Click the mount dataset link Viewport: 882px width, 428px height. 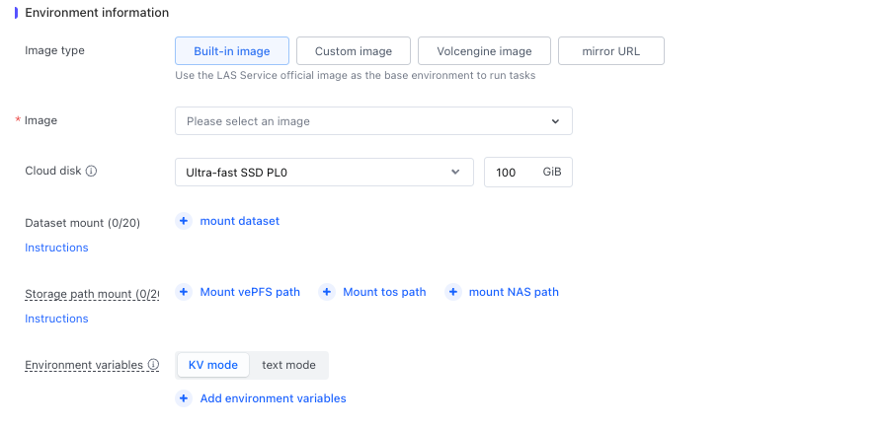[x=240, y=221]
